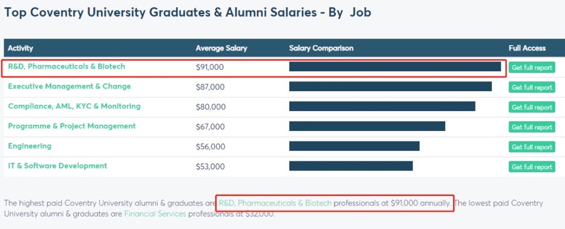Screen dimensions: 565x229
Task: Click the $91,000 salary comparison bar
Action: (x=395, y=67)
